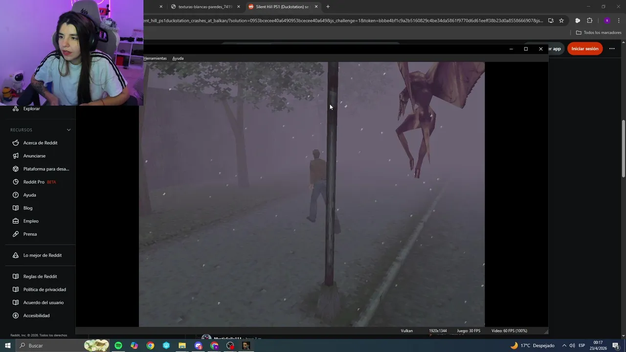Click the Prensa sidebar link
The image size is (626, 352).
coord(30,234)
